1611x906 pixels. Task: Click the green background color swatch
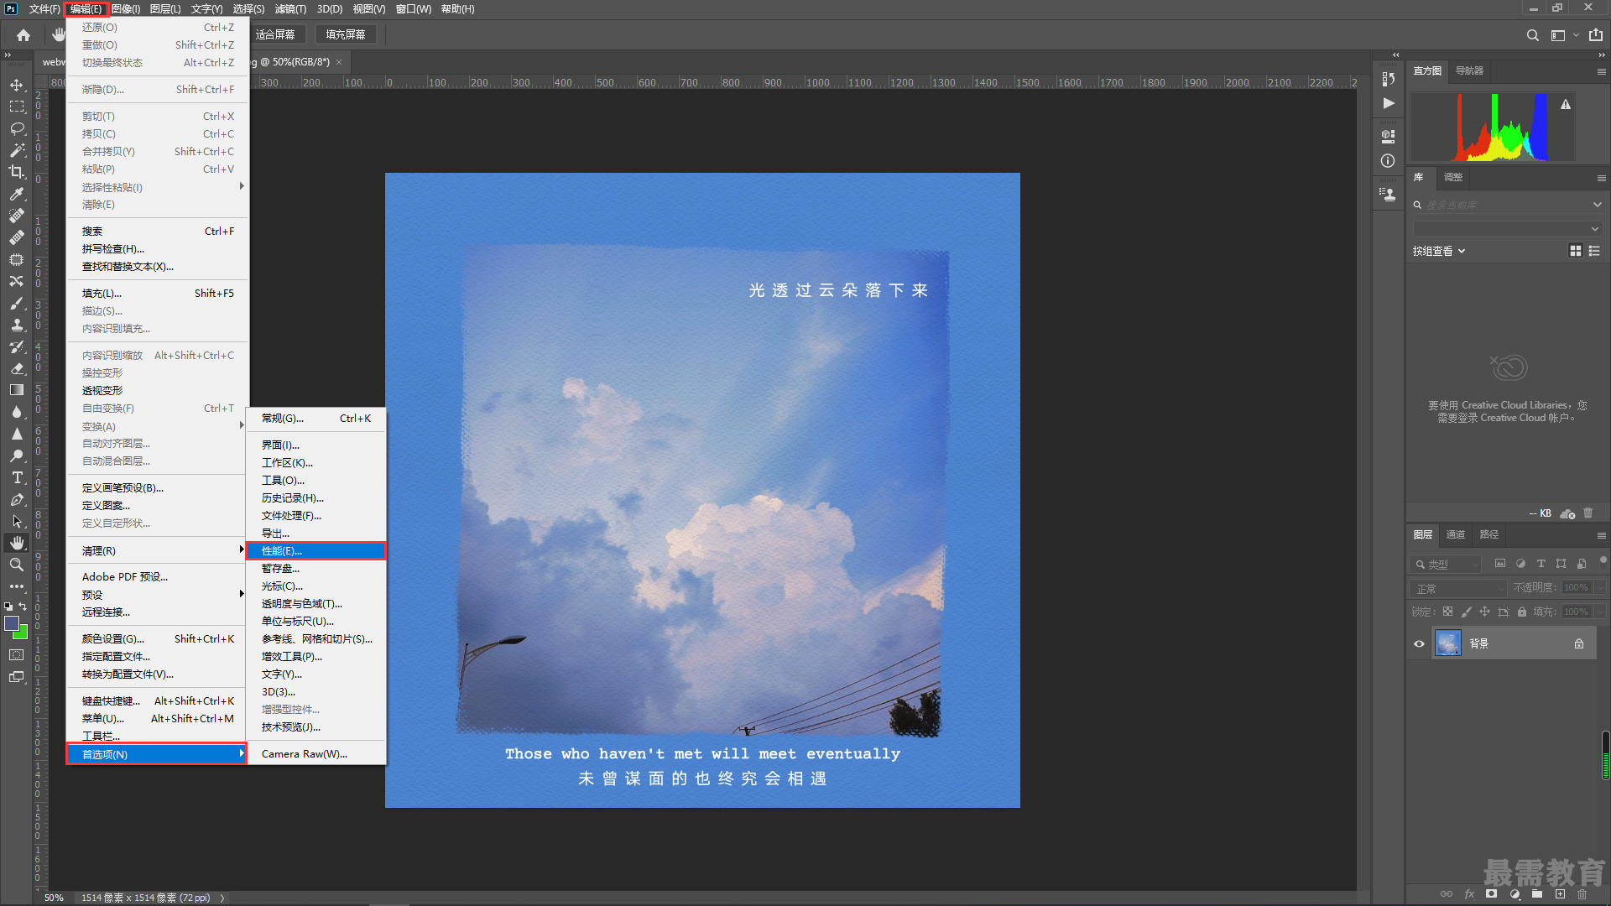coord(23,634)
